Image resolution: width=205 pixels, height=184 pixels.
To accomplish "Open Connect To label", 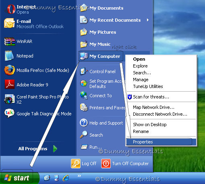I will pyautogui.click(x=101, y=96).
